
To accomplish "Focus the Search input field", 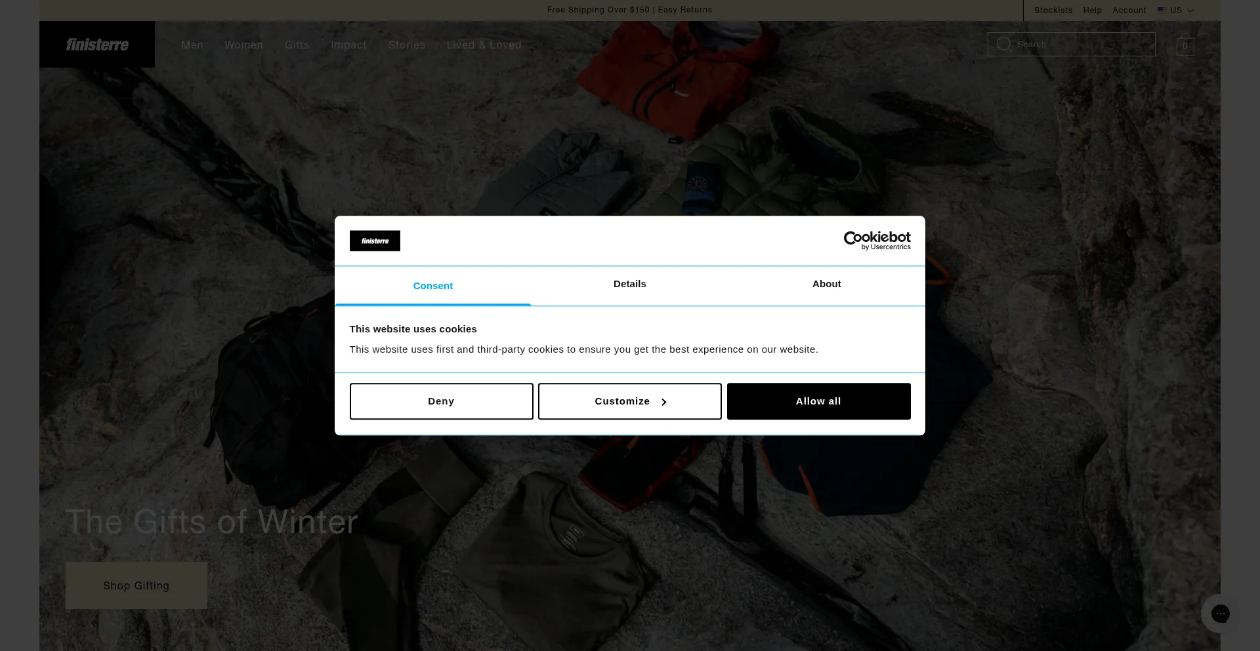I will [1083, 45].
